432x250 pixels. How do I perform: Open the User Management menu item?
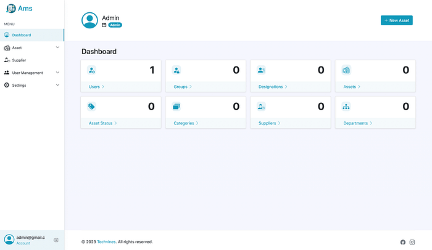(32, 73)
